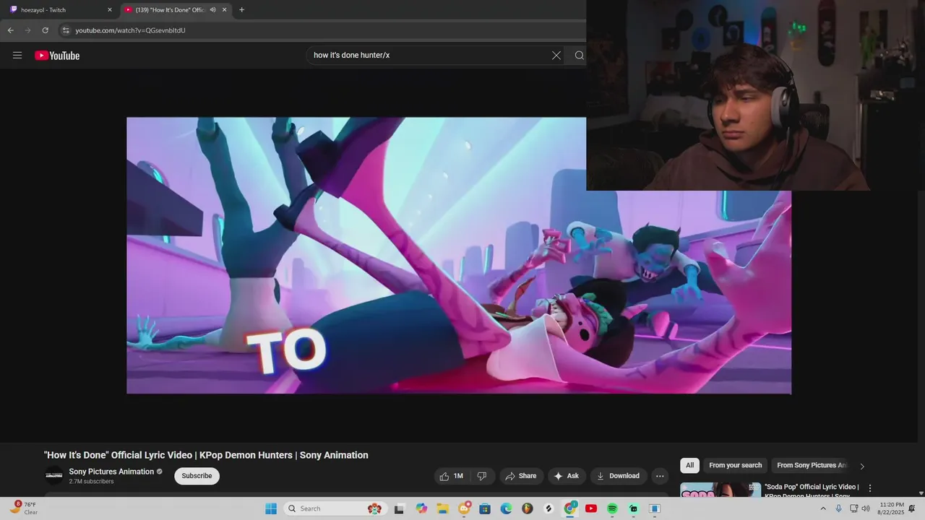Click the video title "How It's Done" text
The height and width of the screenshot is (520, 925).
[206, 455]
